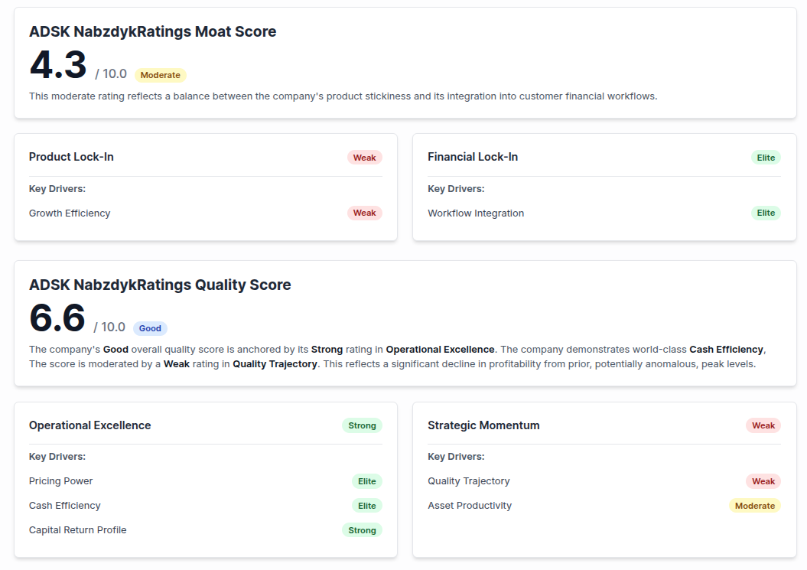Image resolution: width=807 pixels, height=570 pixels.
Task: Click the / 10.0 text after 4.3
Action: tap(111, 73)
